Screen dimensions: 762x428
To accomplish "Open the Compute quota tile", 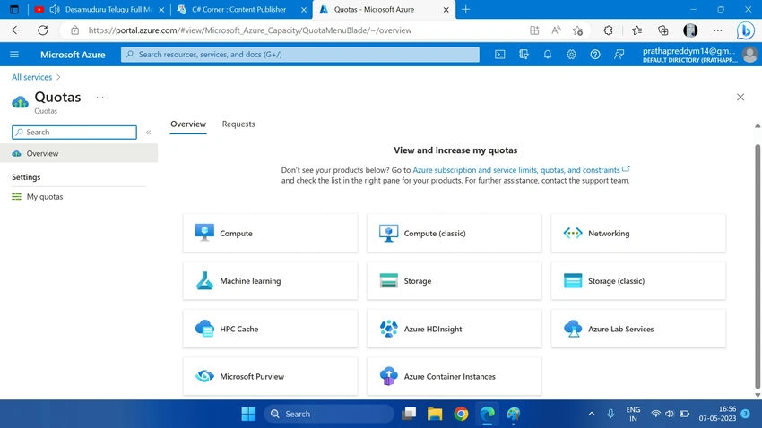I will (270, 233).
